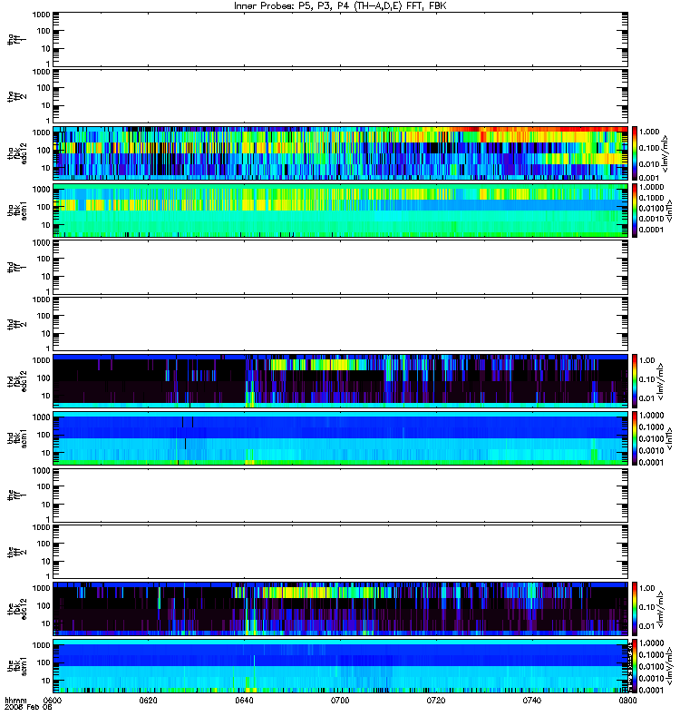The image size is (680, 726).
Task: Click the '0600' time axis label
Action: (x=53, y=700)
